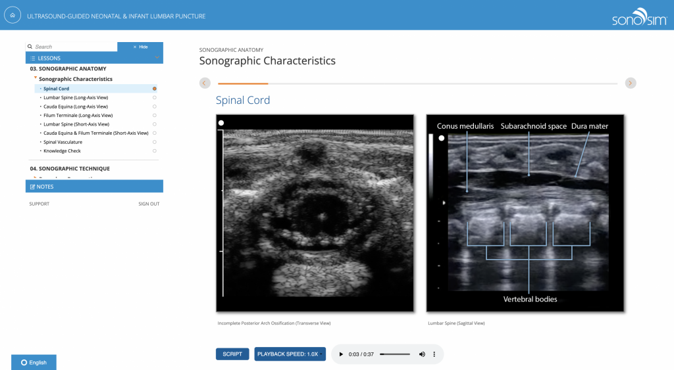Click the SonoSim logo

coord(638,16)
